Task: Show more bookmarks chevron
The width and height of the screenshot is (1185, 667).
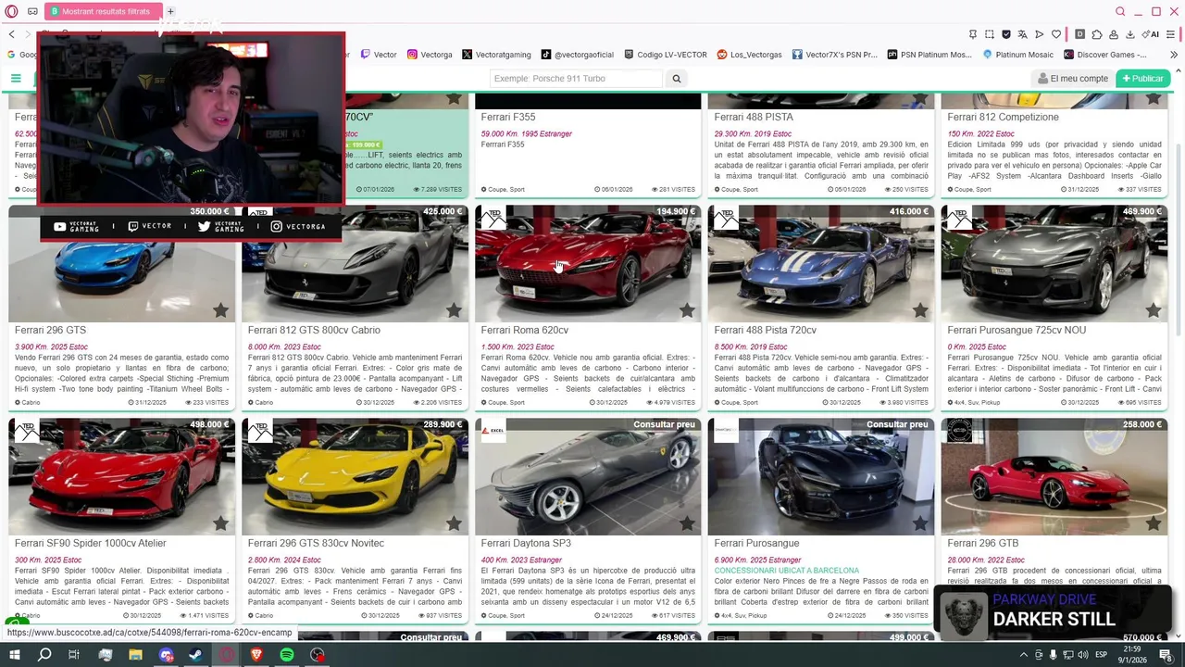Action: coord(1175,55)
